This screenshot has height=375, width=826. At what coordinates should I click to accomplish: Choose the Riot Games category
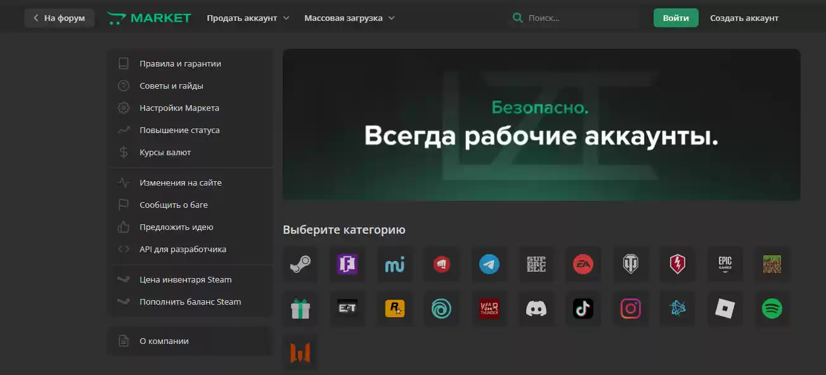coord(442,264)
